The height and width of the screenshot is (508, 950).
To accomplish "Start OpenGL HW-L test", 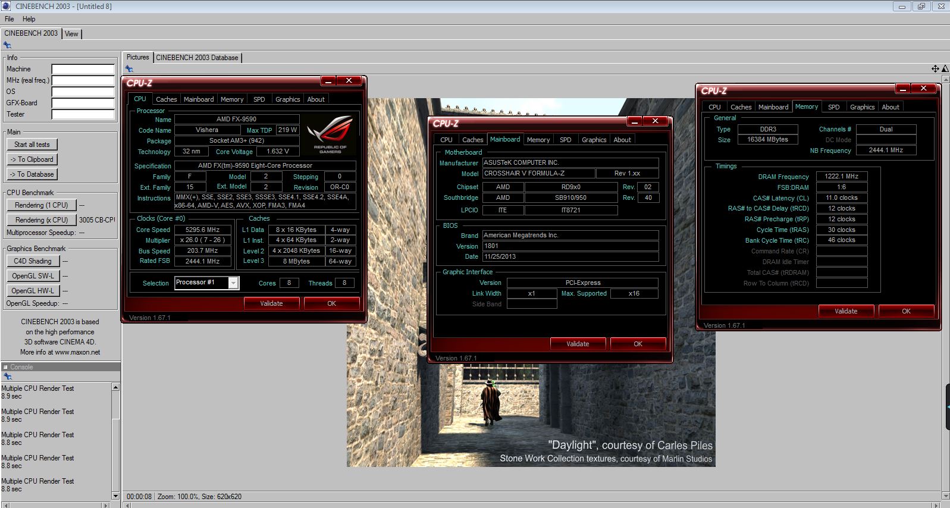I will [33, 291].
